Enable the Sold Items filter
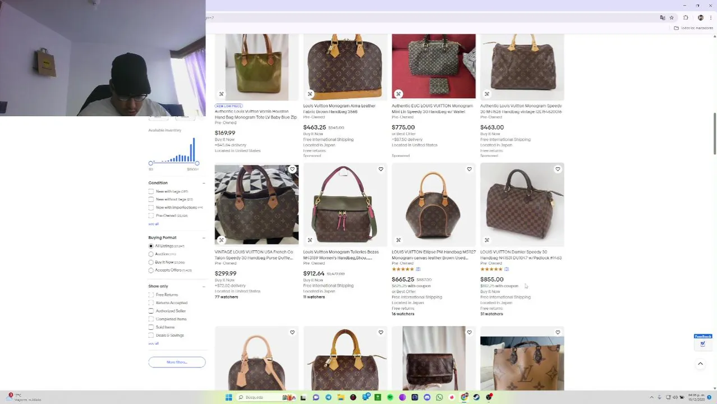717x404 pixels. 151,327
